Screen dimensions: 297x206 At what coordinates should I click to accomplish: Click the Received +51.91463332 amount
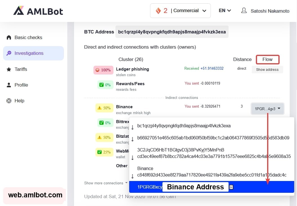(x=204, y=69)
